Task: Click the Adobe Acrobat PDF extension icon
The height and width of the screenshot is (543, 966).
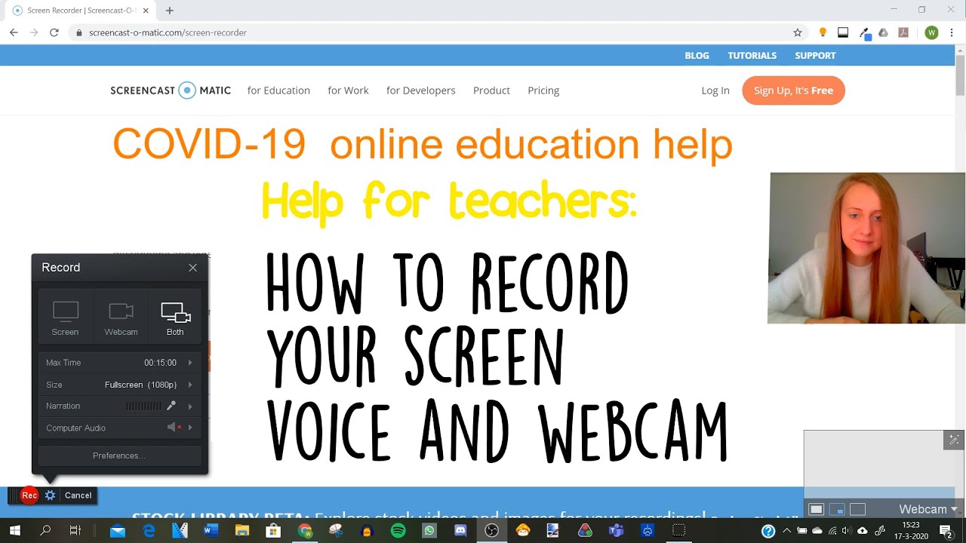Action: 903,32
